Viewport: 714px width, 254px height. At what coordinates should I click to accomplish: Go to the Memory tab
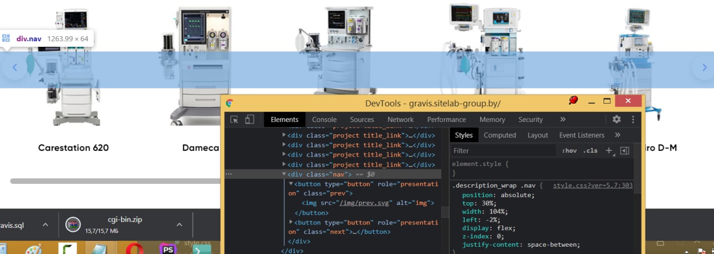tap(492, 119)
